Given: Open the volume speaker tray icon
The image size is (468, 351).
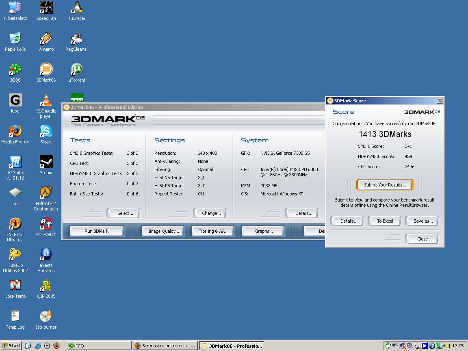Looking at the screenshot, I should coord(409,346).
